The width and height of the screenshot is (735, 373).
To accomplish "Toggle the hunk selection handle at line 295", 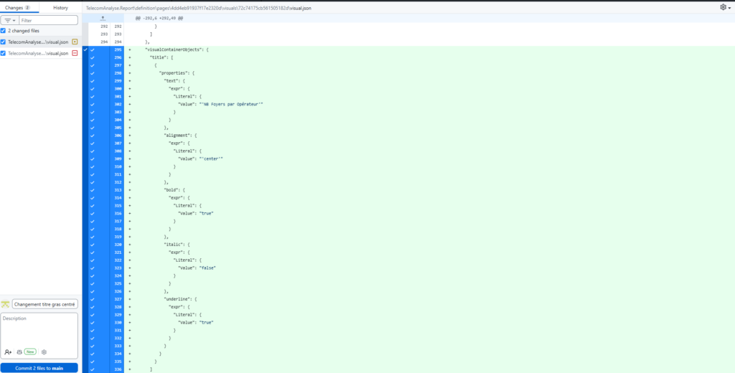I will [85, 49].
